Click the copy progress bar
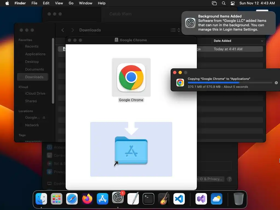This screenshot has width=280, height=210. (x=230, y=83)
